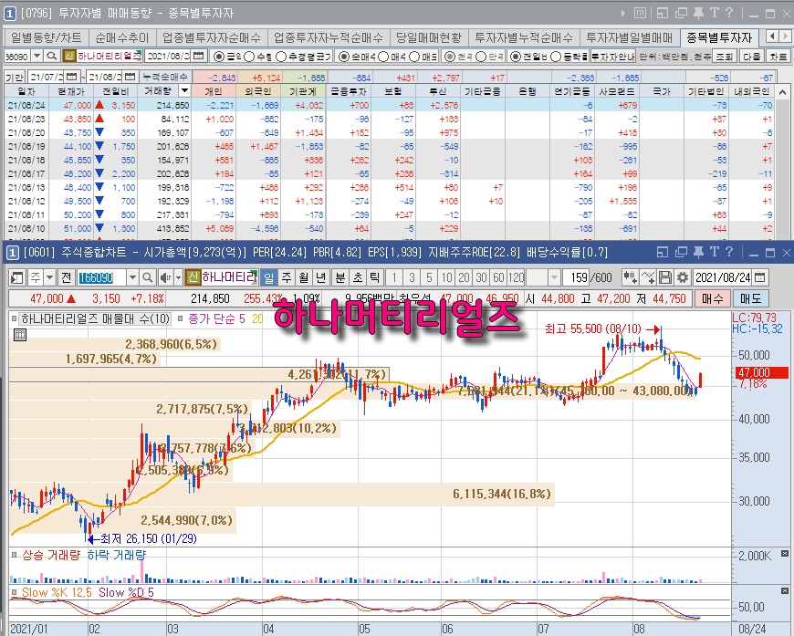Image resolution: width=794 pixels, height=636 pixels.
Task: Click the chart panel toggle icon at toolbar start
Action: coord(17,277)
